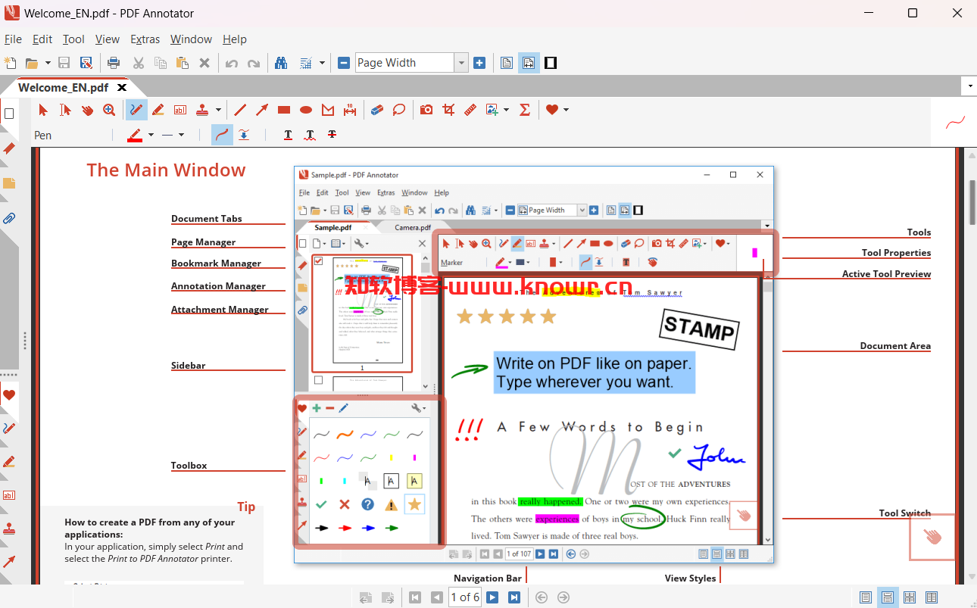Activate the Eraser tool
Viewport: 977px width, 608px height.
pyautogui.click(x=377, y=110)
